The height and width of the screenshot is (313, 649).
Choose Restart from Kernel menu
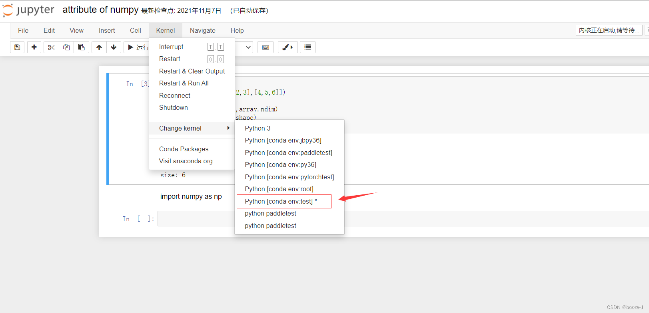pyautogui.click(x=192, y=59)
